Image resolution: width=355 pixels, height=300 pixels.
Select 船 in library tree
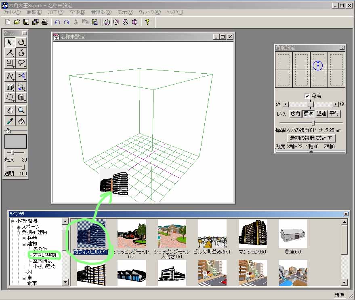pyautogui.click(x=29, y=272)
